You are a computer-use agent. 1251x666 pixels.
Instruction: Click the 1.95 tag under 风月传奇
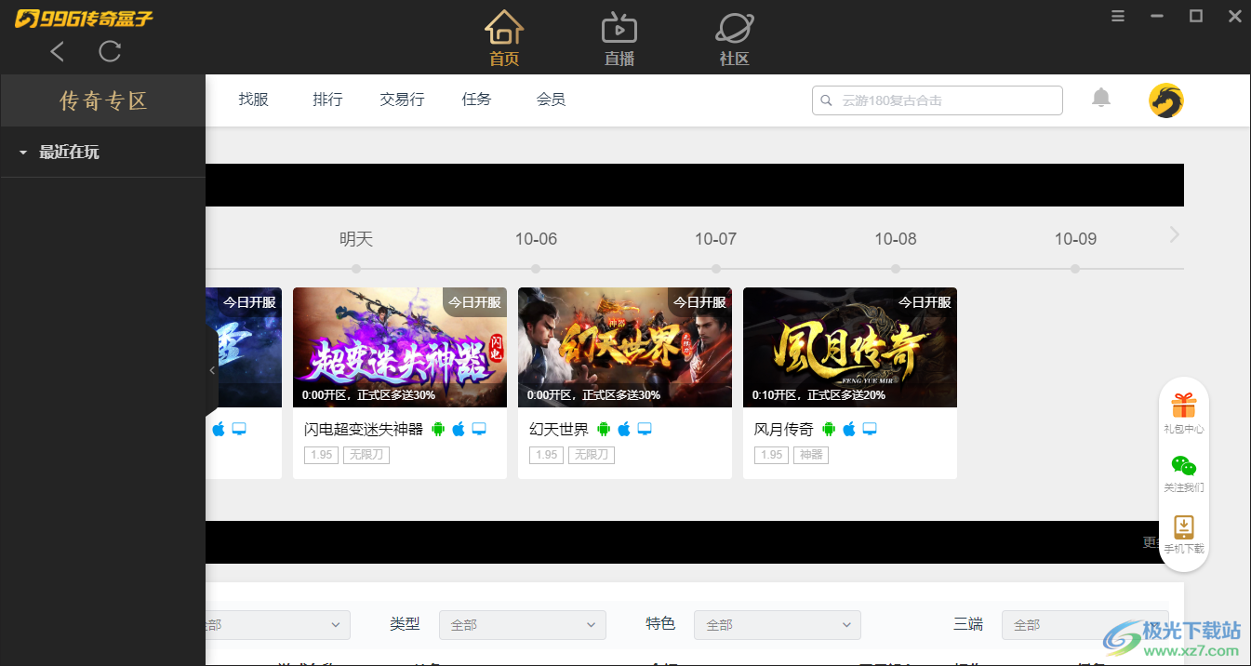click(771, 455)
